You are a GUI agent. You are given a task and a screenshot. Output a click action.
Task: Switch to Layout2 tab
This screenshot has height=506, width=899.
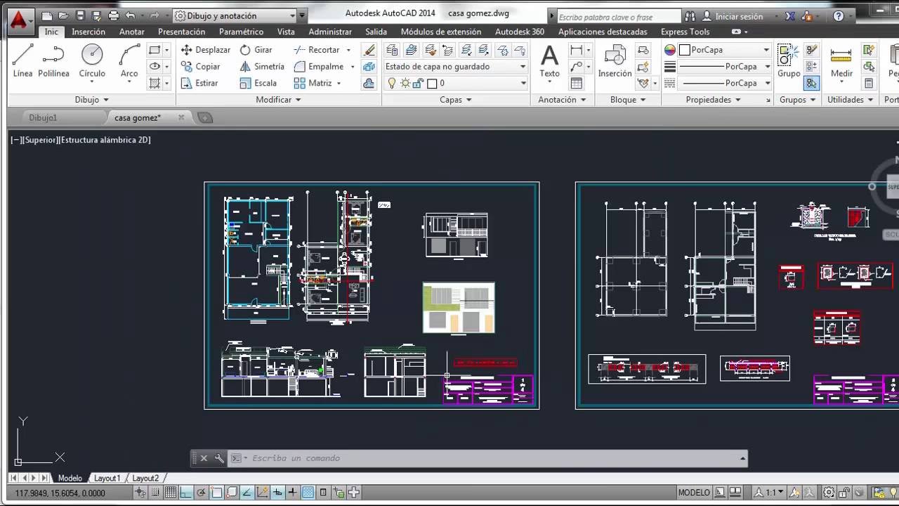[x=145, y=478]
